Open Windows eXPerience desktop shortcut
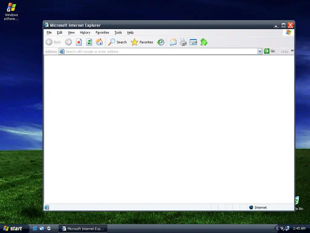 point(11,12)
